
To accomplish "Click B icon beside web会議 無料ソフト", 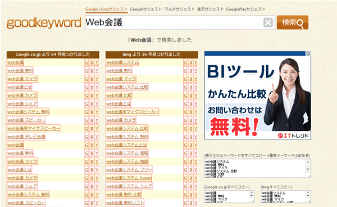I will coord(190,202).
